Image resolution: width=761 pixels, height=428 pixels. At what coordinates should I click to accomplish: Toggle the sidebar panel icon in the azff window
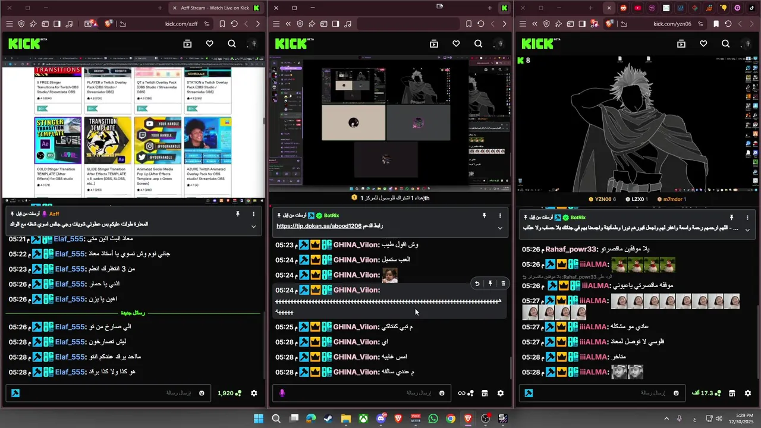coord(57,24)
